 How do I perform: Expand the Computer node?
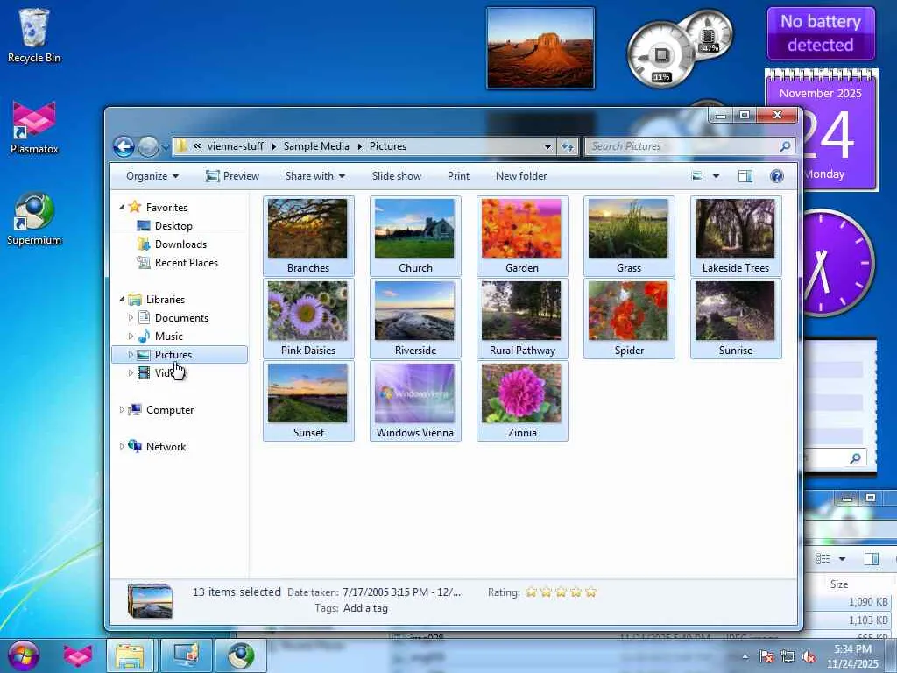(x=121, y=410)
